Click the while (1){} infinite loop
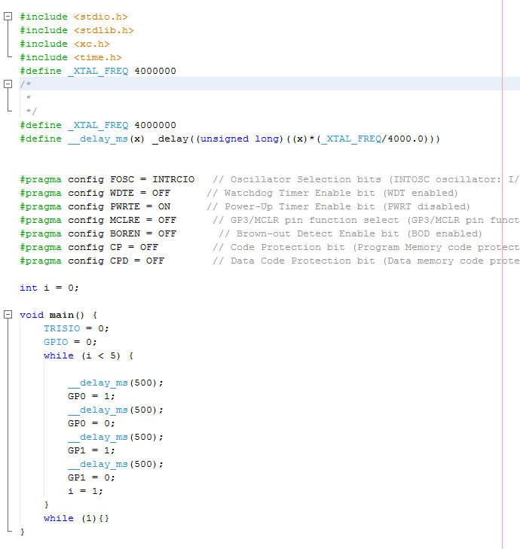This screenshot has width=520, height=549. click(x=76, y=518)
